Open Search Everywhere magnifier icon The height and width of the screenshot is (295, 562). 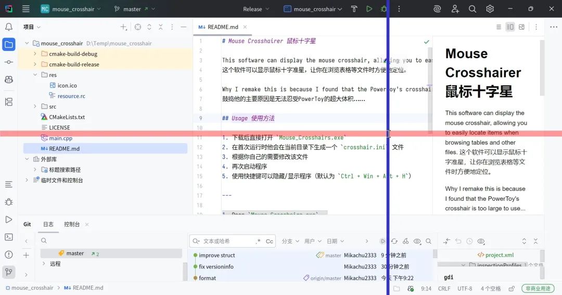click(x=472, y=9)
